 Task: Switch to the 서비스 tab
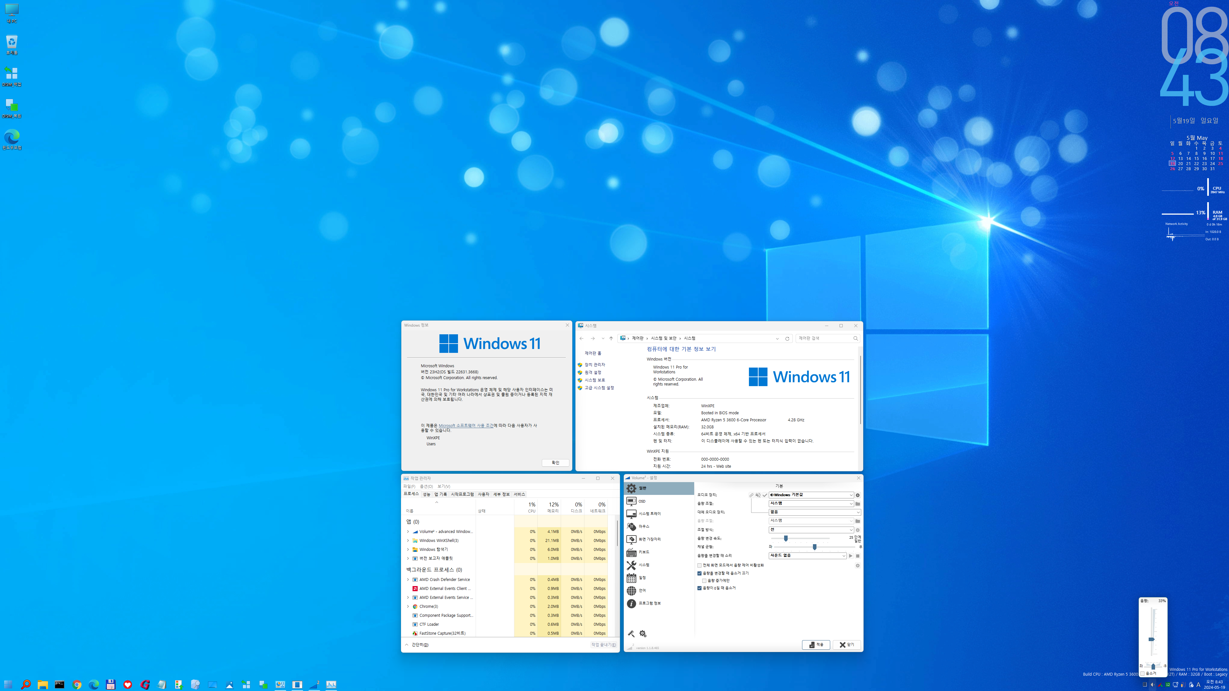[x=519, y=495]
